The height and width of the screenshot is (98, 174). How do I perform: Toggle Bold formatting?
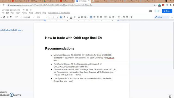tap(61, 17)
